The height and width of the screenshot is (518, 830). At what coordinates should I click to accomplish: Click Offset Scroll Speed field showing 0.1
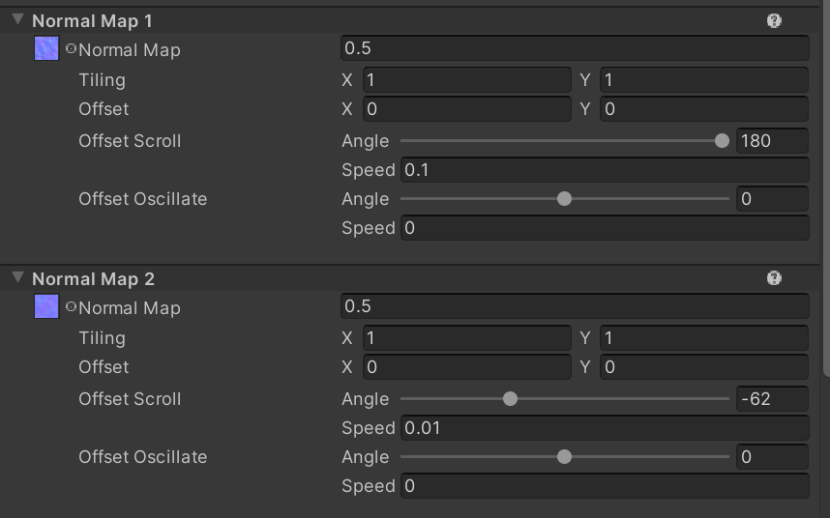coord(604,170)
